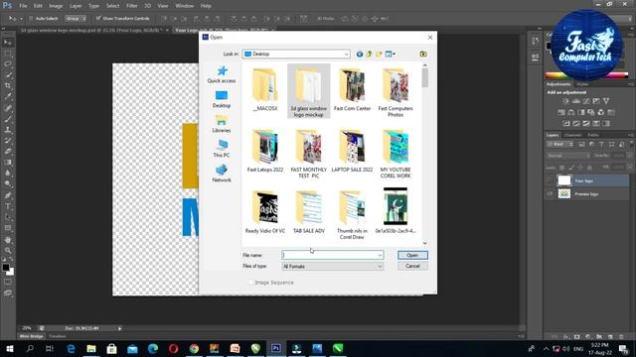Screen dimensions: 636x357
Task: Select the Eyedropper tool
Action: (8, 97)
